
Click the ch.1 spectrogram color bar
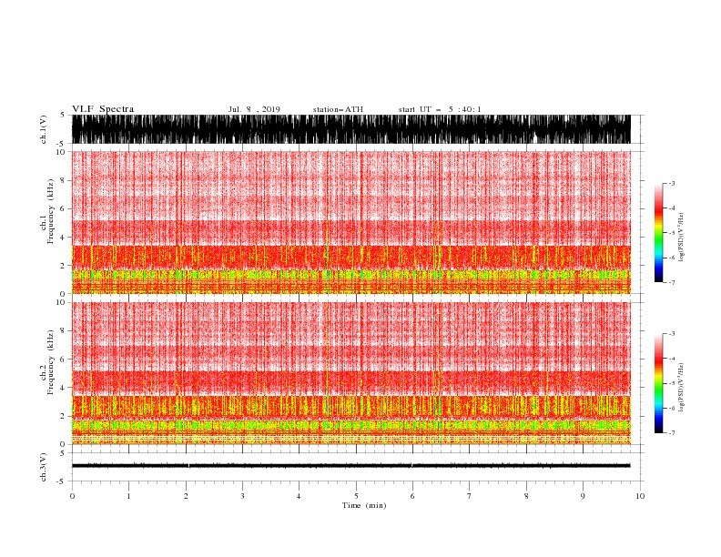[658, 233]
